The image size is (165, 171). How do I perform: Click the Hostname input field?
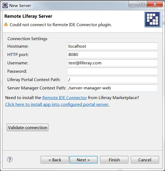click(x=112, y=46)
